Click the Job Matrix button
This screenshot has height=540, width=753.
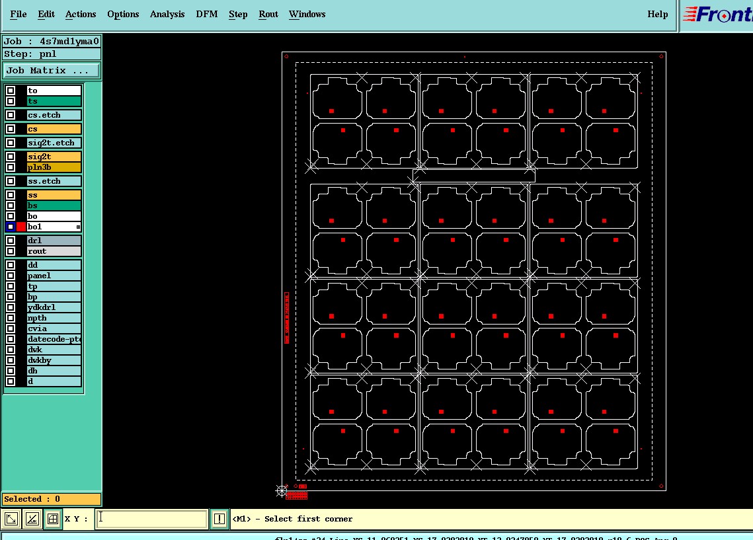coord(52,71)
